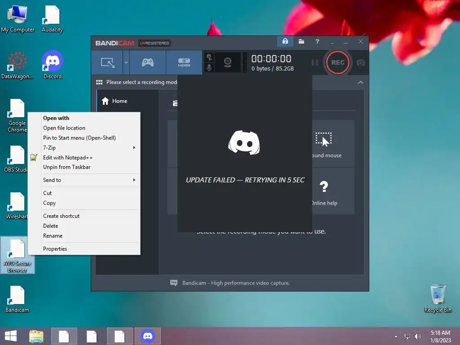This screenshot has height=345, width=460.
Task: Toggle microphone recording icon in Bandicam
Action: coord(209,67)
